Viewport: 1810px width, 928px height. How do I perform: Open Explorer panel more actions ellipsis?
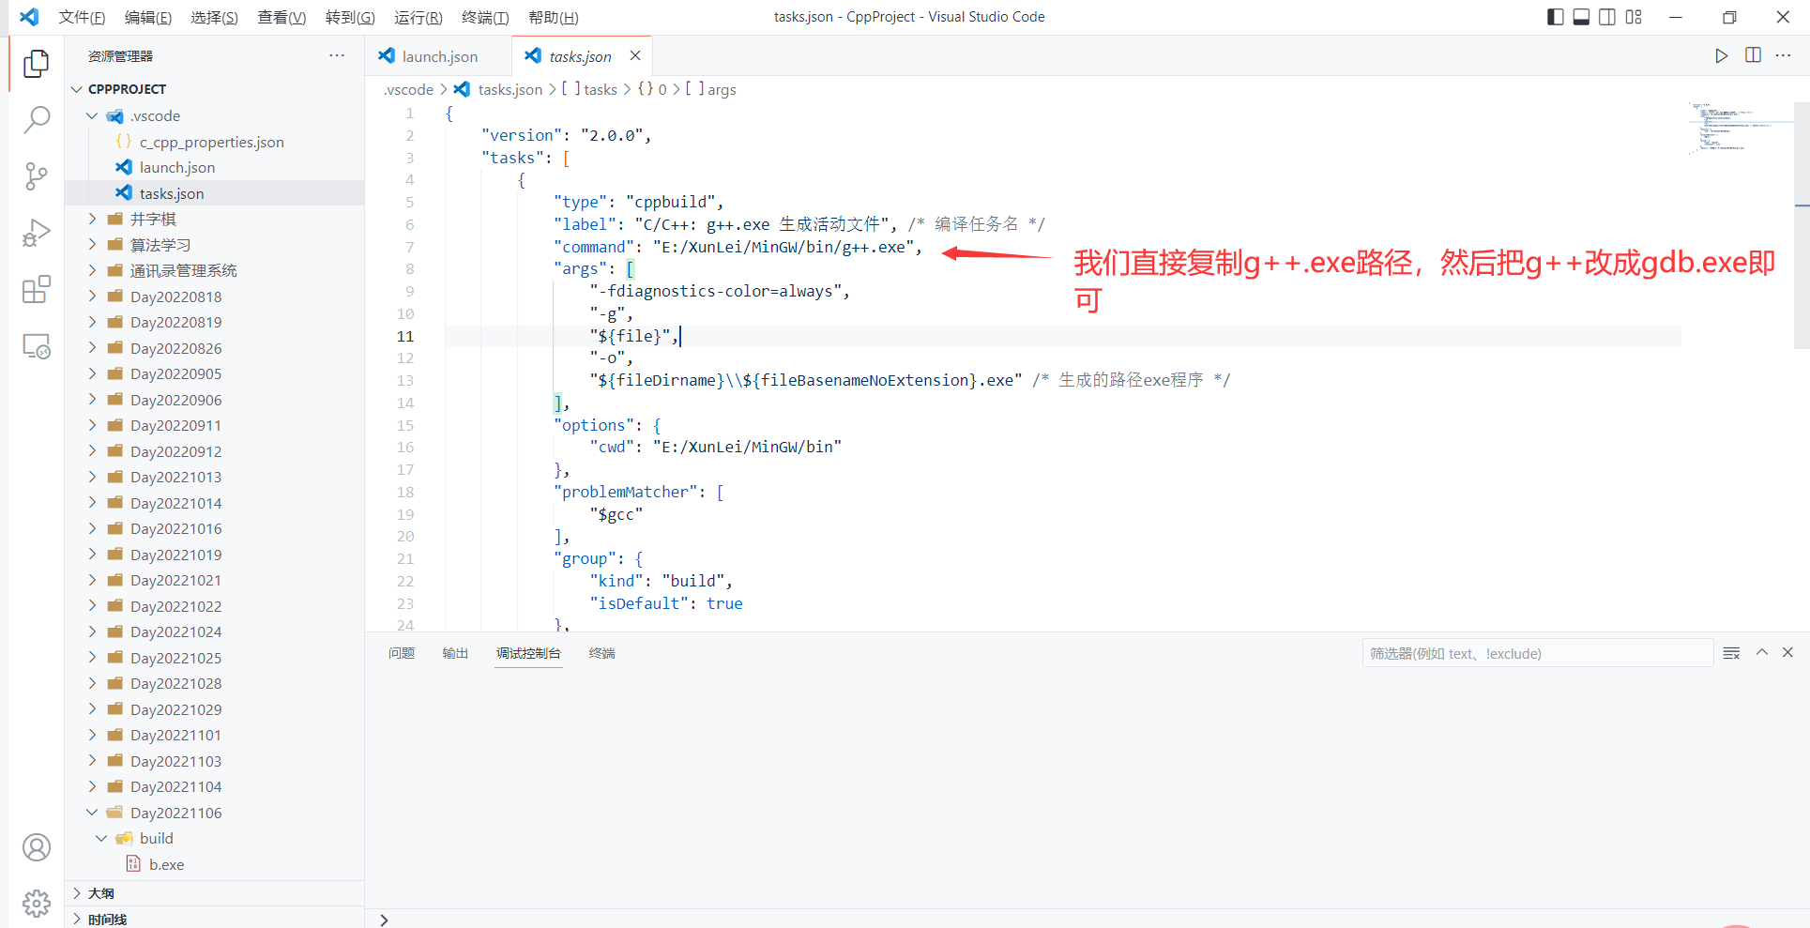pyautogui.click(x=337, y=55)
